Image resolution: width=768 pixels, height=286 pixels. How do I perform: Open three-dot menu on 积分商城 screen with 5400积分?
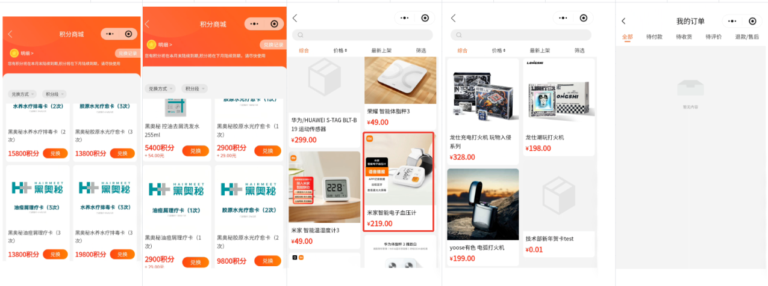coord(254,24)
